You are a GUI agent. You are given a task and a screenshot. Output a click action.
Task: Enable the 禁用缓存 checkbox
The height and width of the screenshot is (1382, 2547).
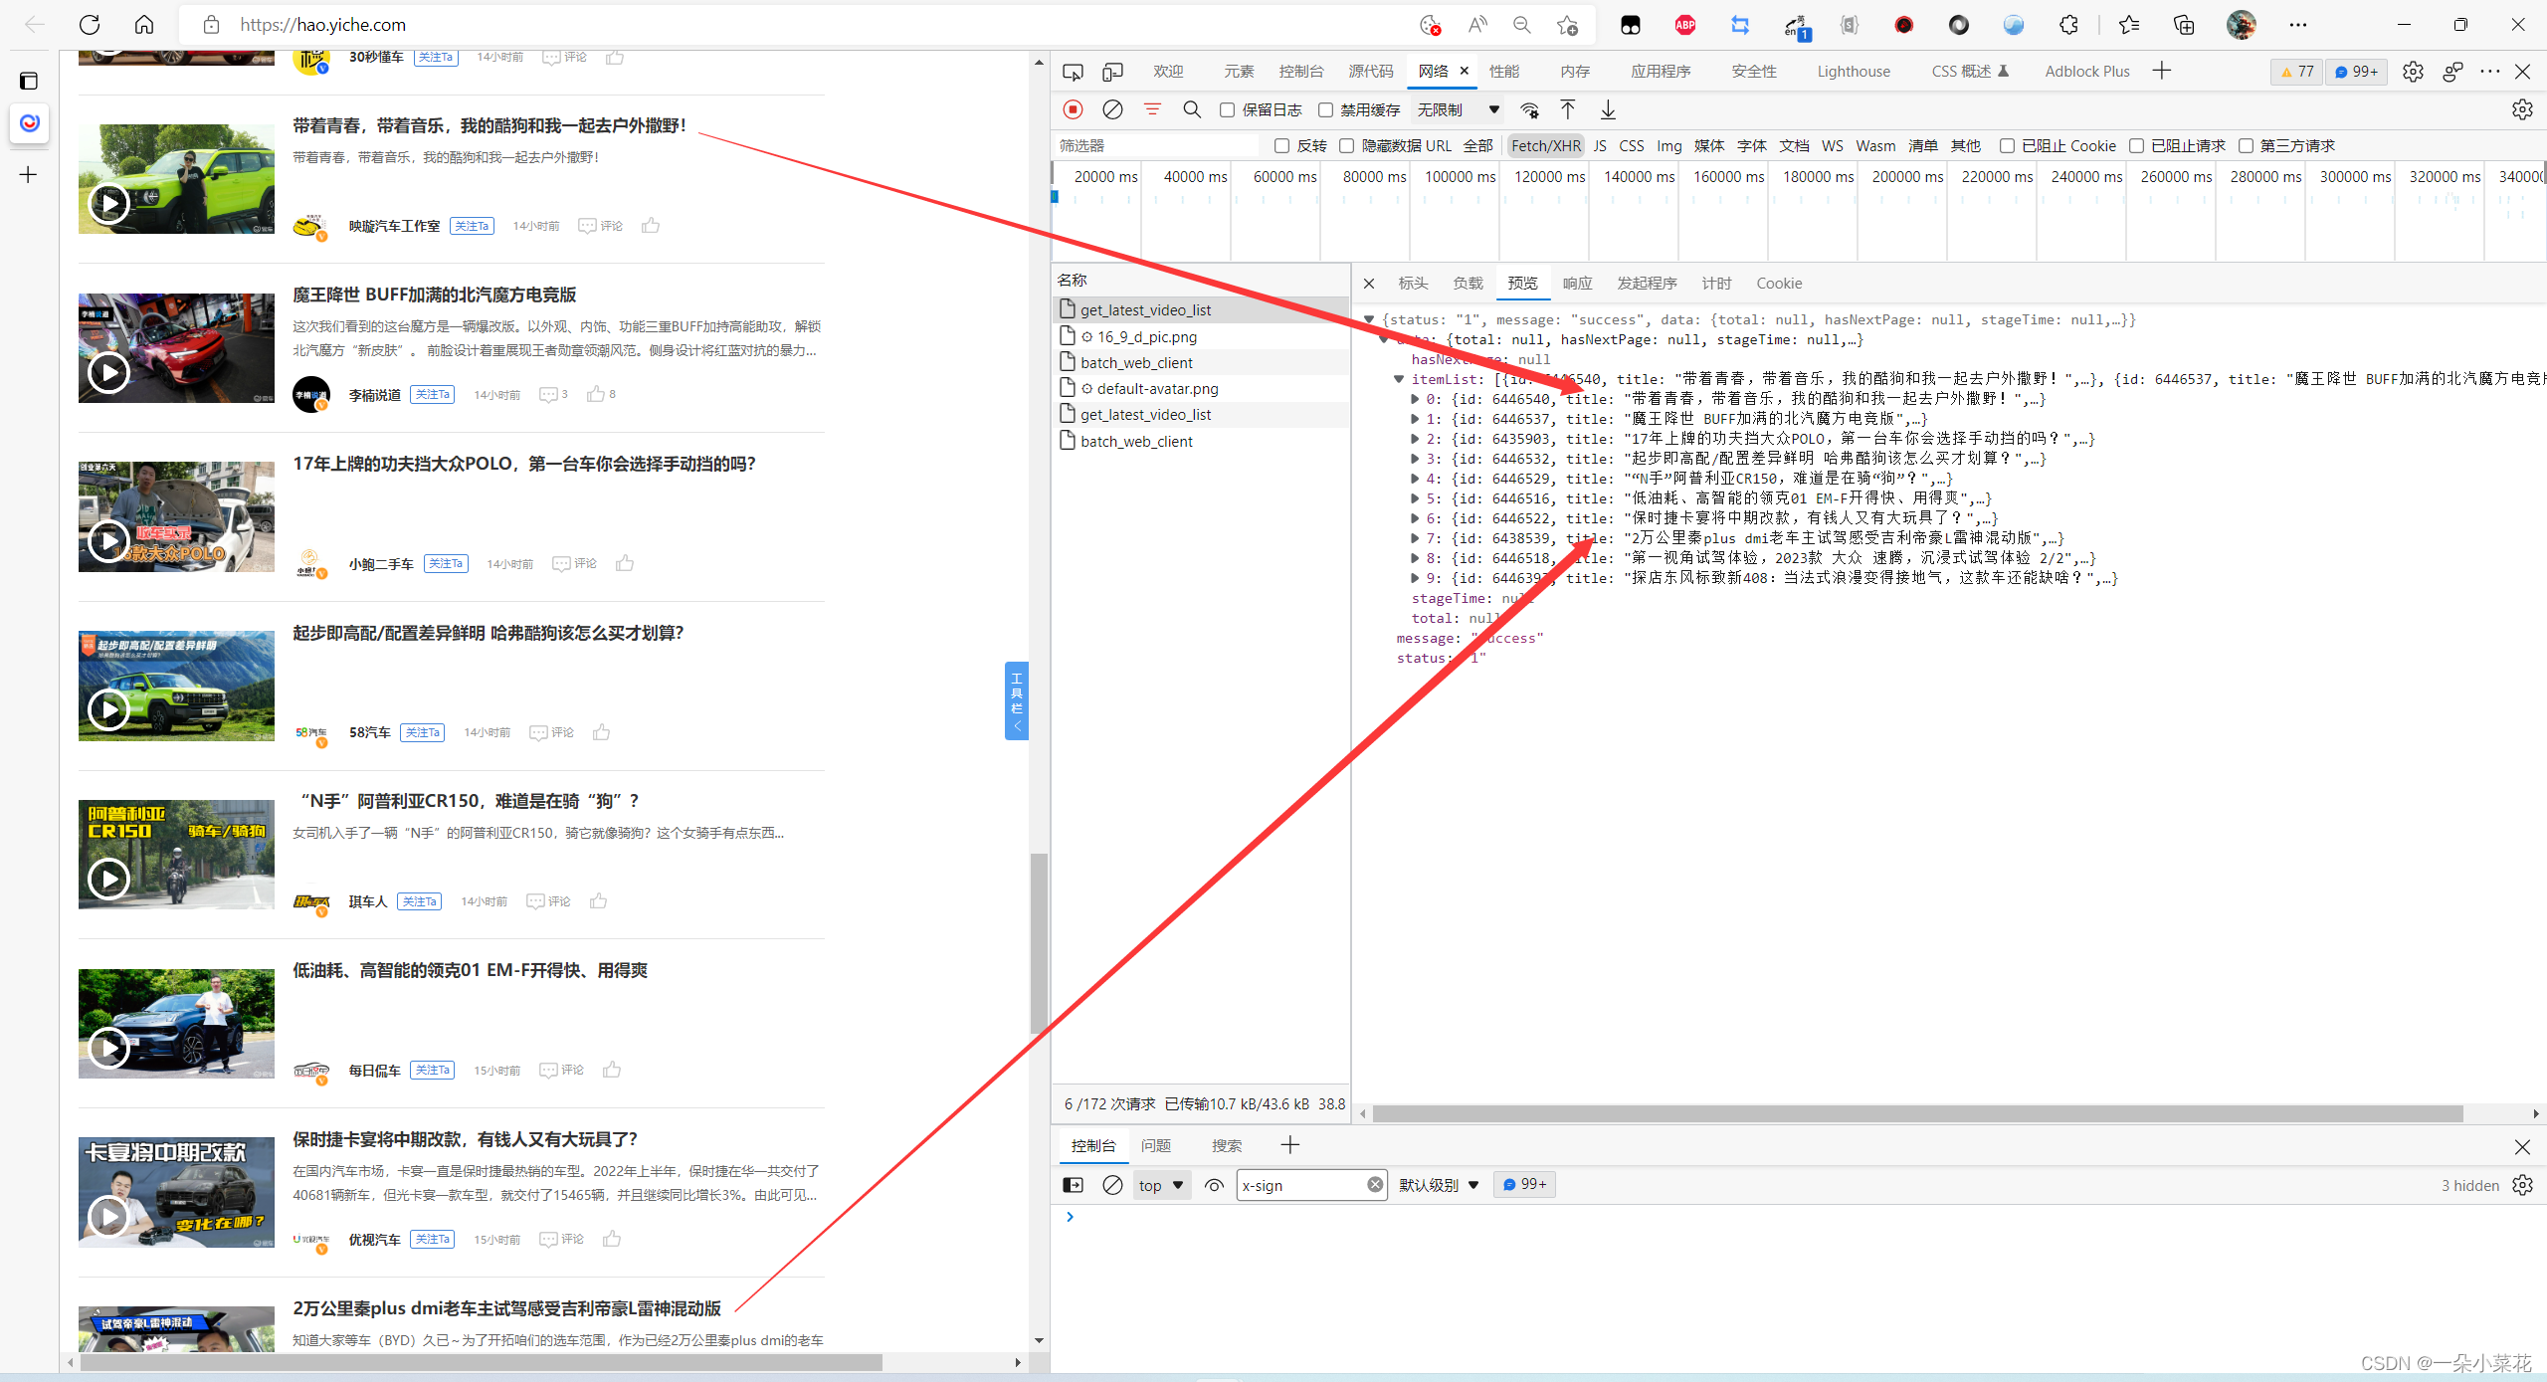[1325, 109]
